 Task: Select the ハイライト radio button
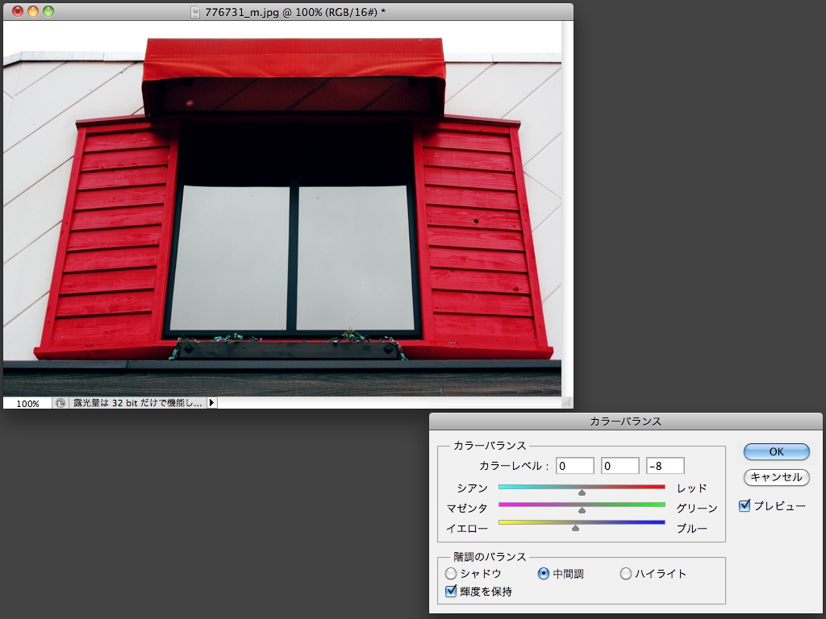pos(625,573)
